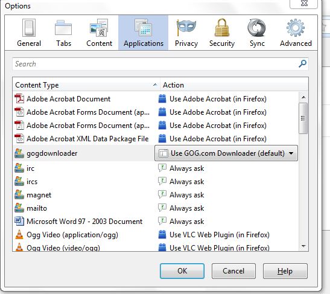The height and width of the screenshot is (294, 330).
Task: Select the magnet content type row
Action: click(x=156, y=195)
